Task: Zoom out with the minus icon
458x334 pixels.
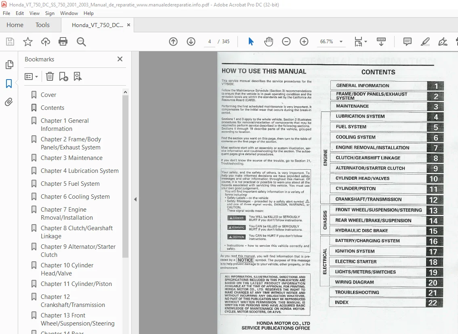Action: 286,42
